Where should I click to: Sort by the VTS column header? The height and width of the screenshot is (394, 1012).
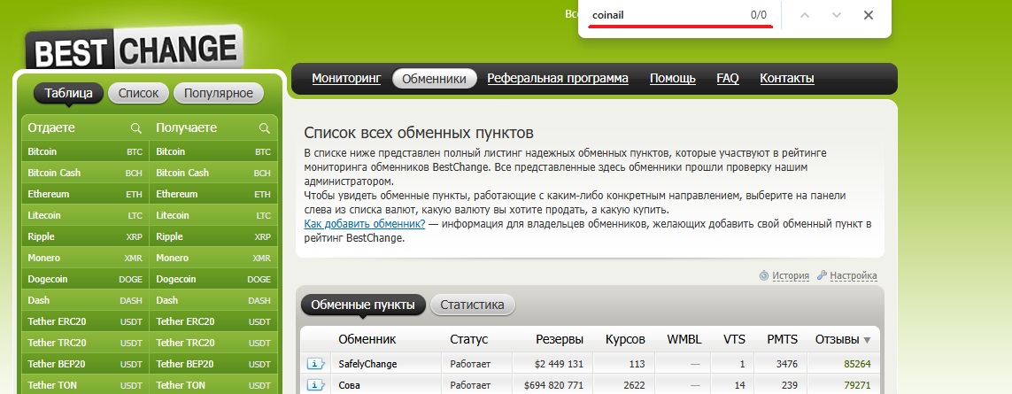click(735, 339)
